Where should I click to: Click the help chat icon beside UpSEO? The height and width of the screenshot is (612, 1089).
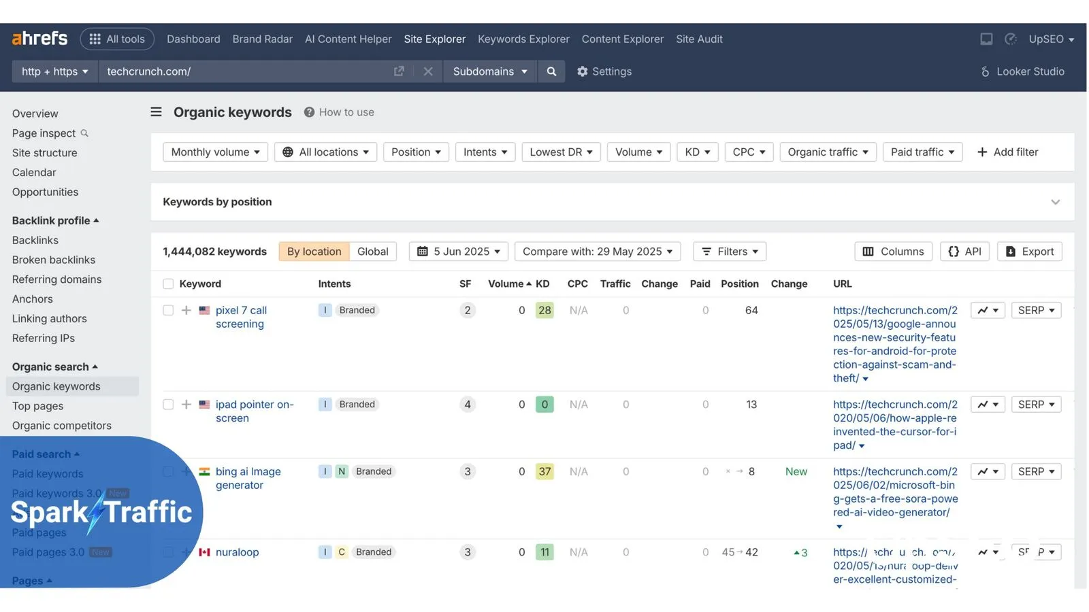[x=1011, y=39]
